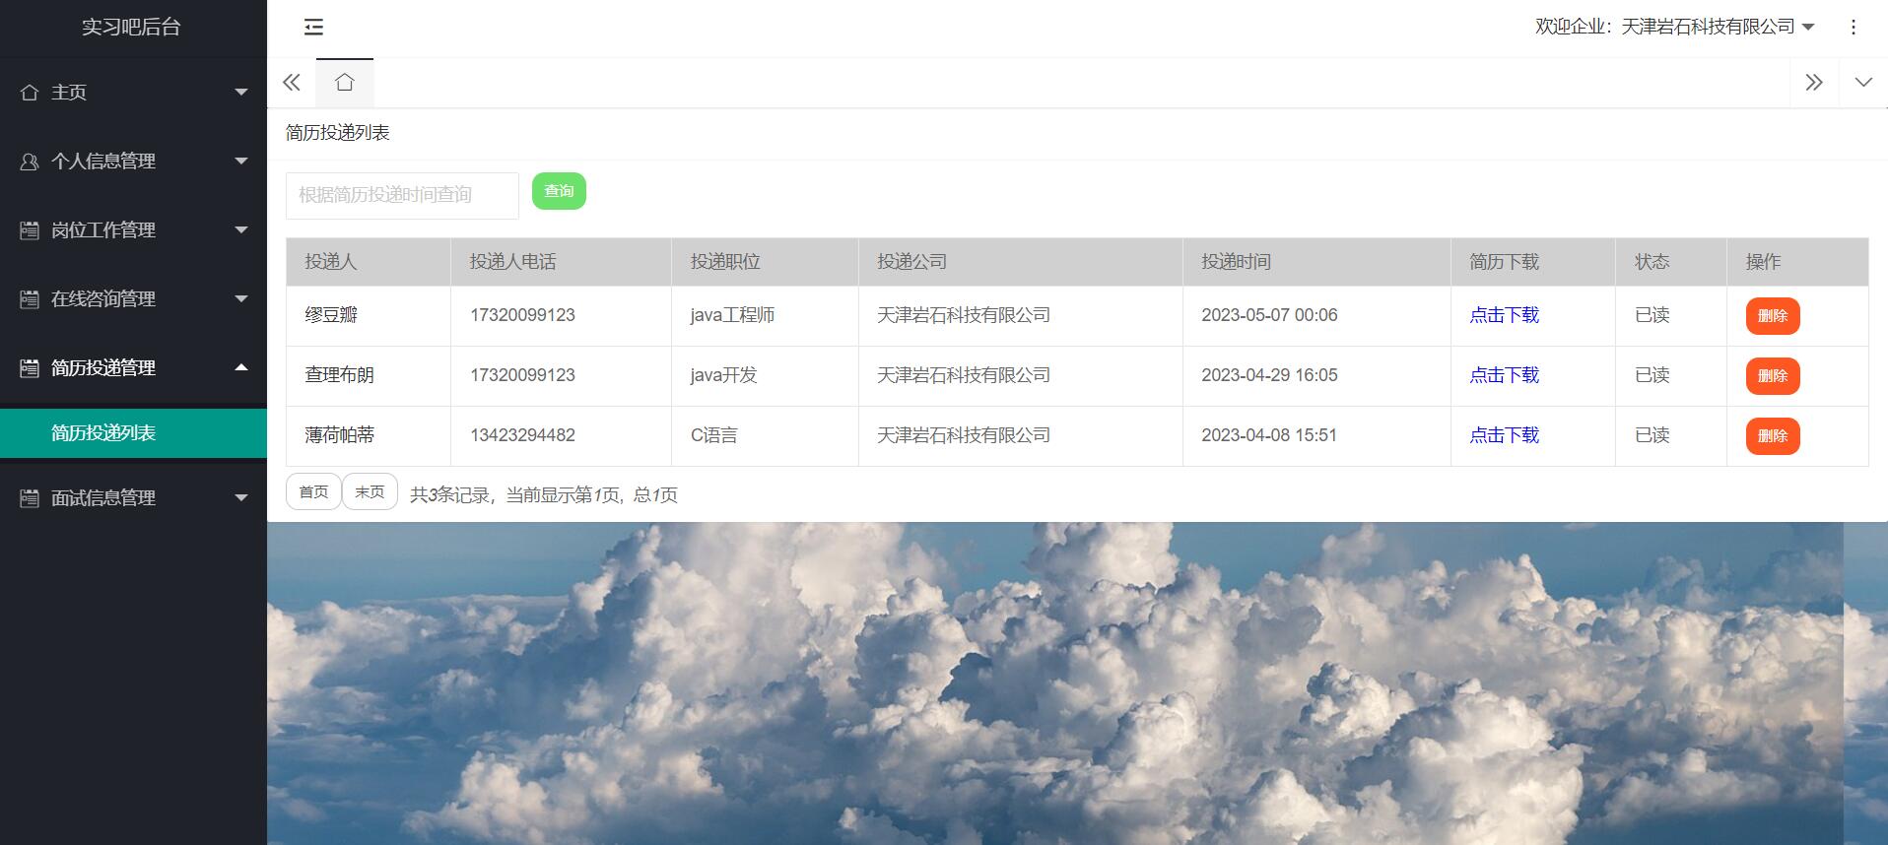Click the user icon beside 个人信息管理
Viewport: 1888px width, 845px height.
click(x=30, y=162)
